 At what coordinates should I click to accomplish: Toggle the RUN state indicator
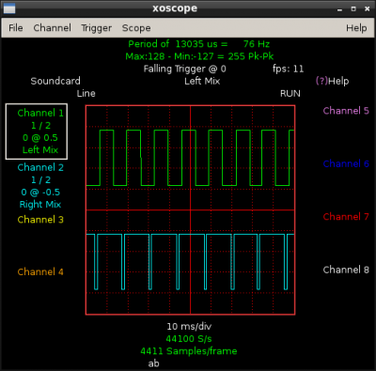click(290, 93)
